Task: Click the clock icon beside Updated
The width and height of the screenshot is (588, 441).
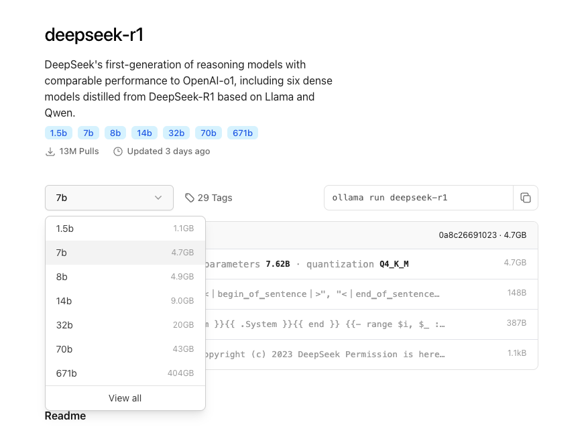Action: [118, 151]
